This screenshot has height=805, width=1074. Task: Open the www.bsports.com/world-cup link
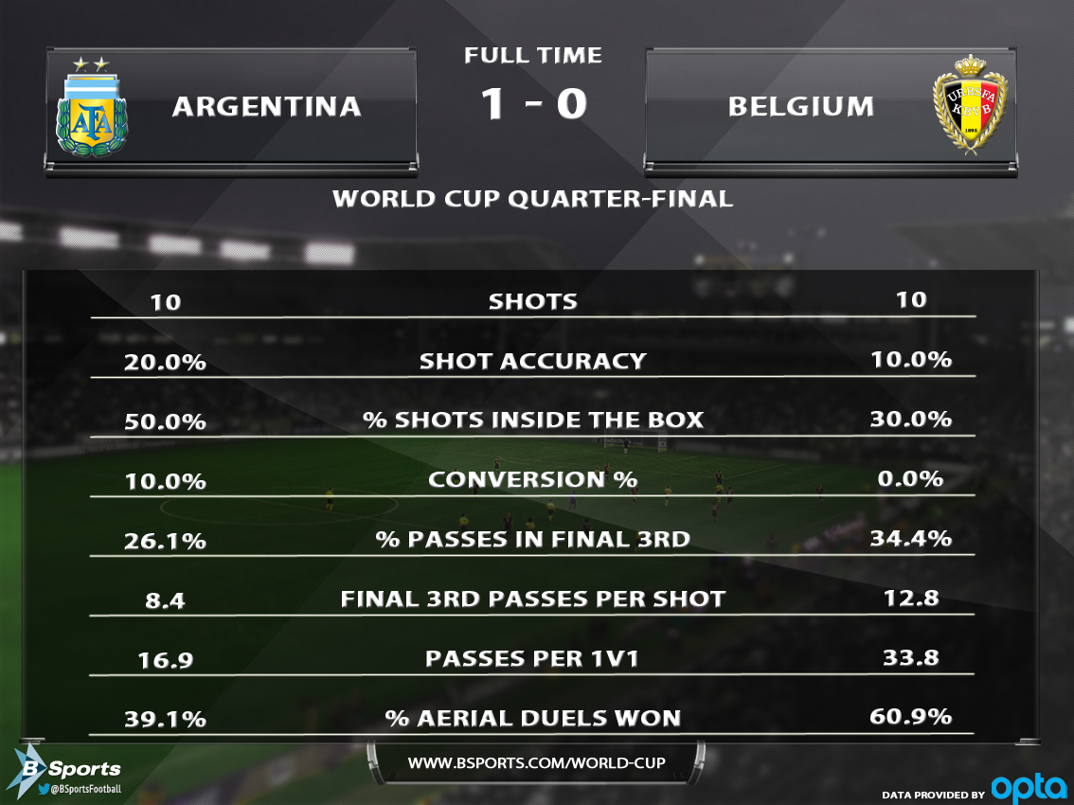(x=536, y=763)
